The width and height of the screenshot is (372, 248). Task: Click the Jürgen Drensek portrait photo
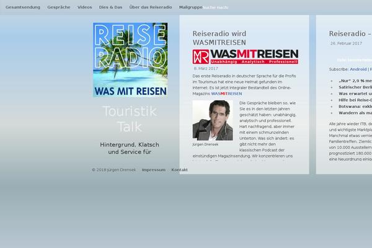[213, 120]
